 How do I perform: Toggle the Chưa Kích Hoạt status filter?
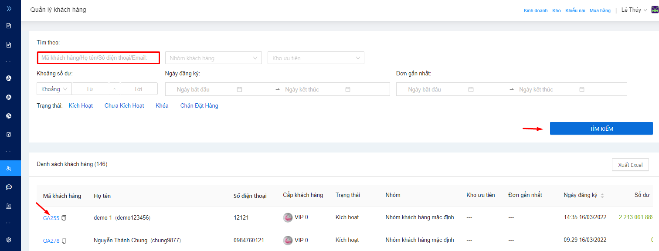[x=124, y=106]
